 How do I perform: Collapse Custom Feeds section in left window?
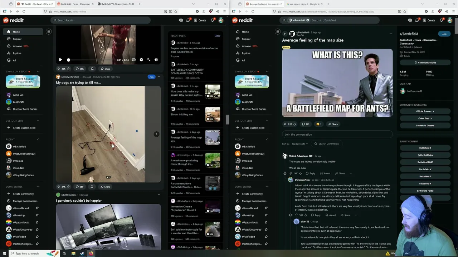click(38, 121)
